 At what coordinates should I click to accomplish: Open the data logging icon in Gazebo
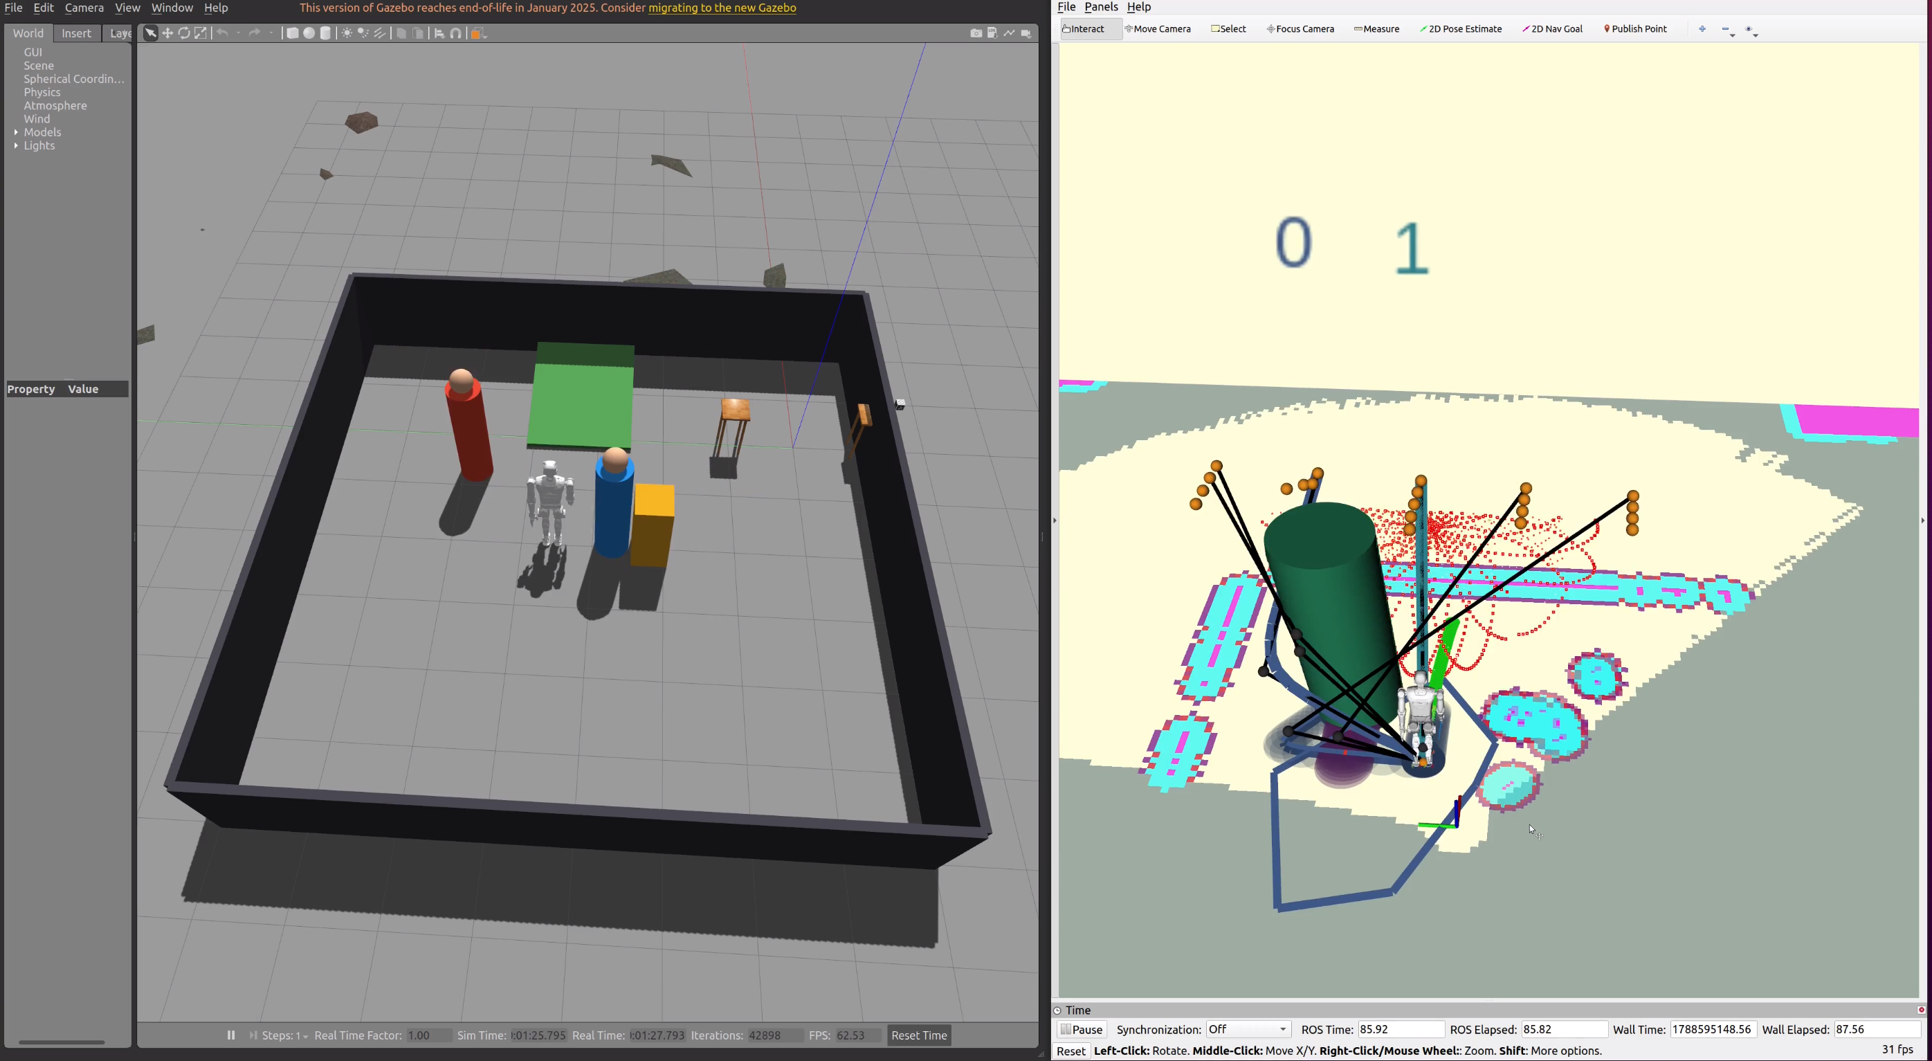(x=992, y=33)
